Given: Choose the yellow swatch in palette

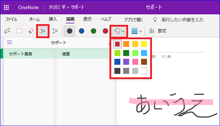Looking at the screenshot, I should pos(144,44).
